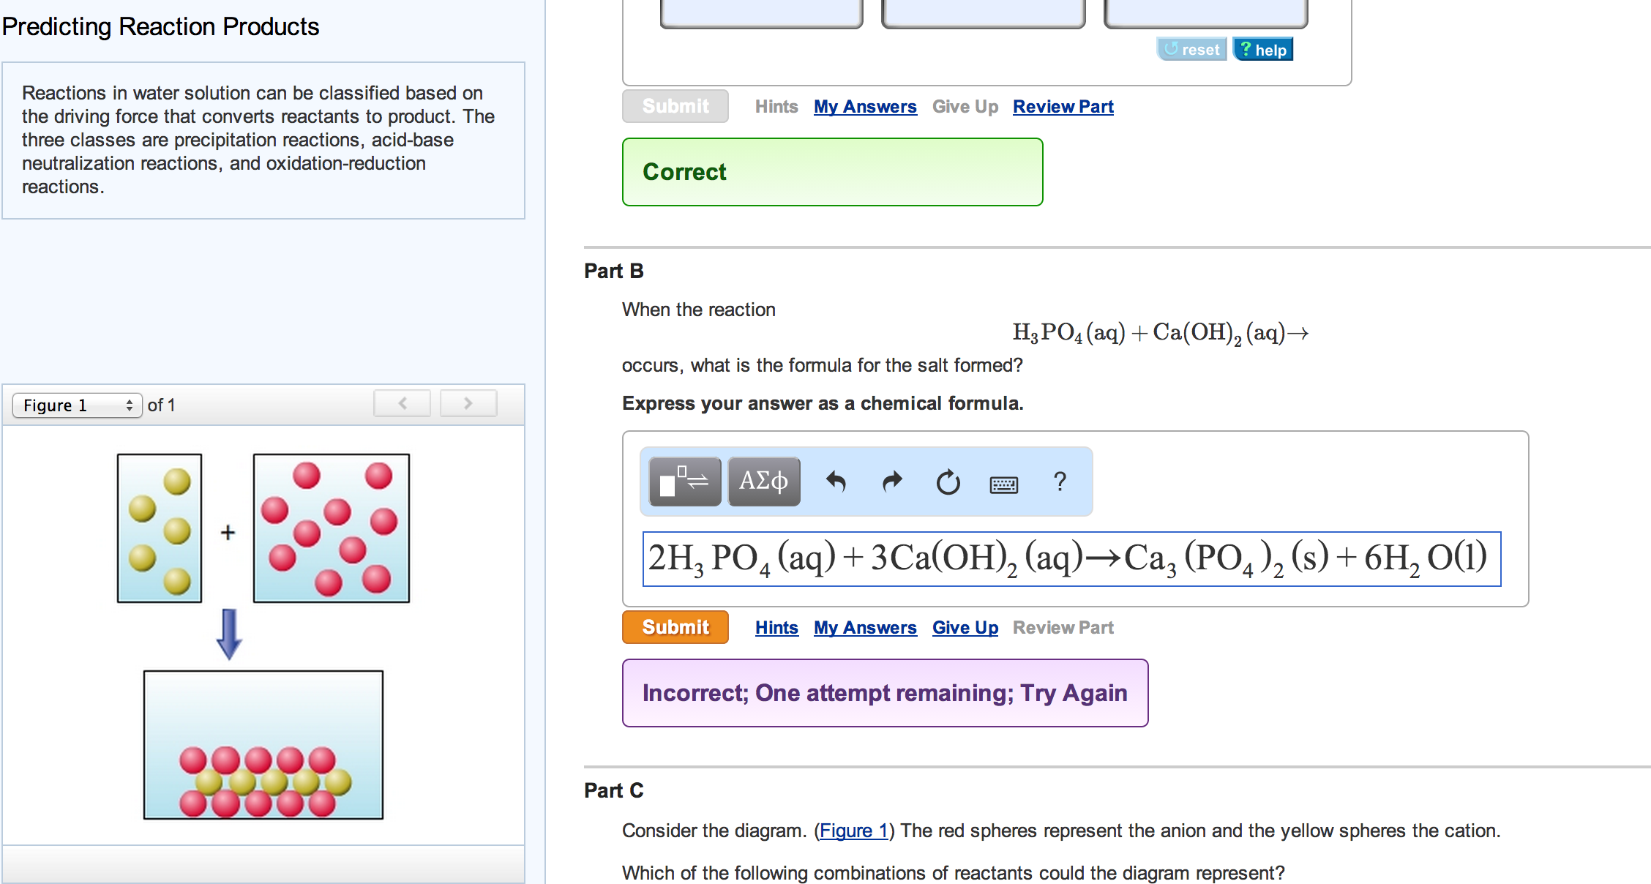Click the 'of 1' figure count text
This screenshot has width=1651, height=884.
(161, 405)
